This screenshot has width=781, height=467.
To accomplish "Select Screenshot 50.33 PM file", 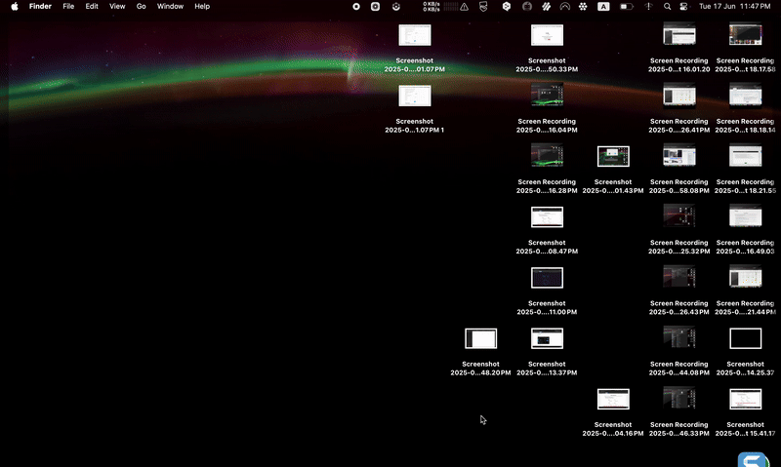I will click(x=547, y=48).
